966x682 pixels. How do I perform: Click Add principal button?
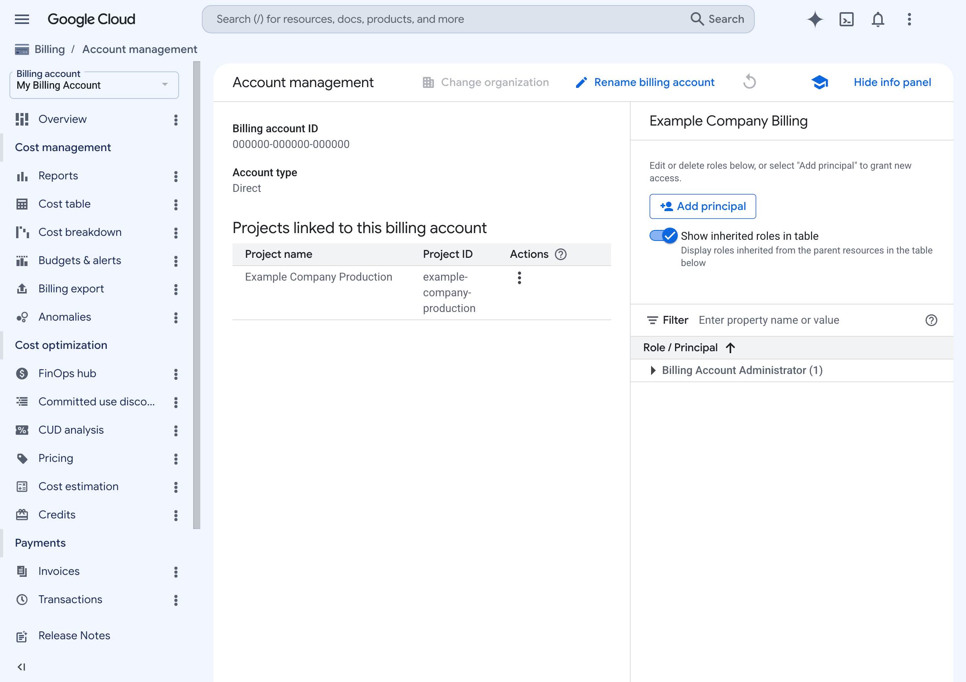pos(702,206)
